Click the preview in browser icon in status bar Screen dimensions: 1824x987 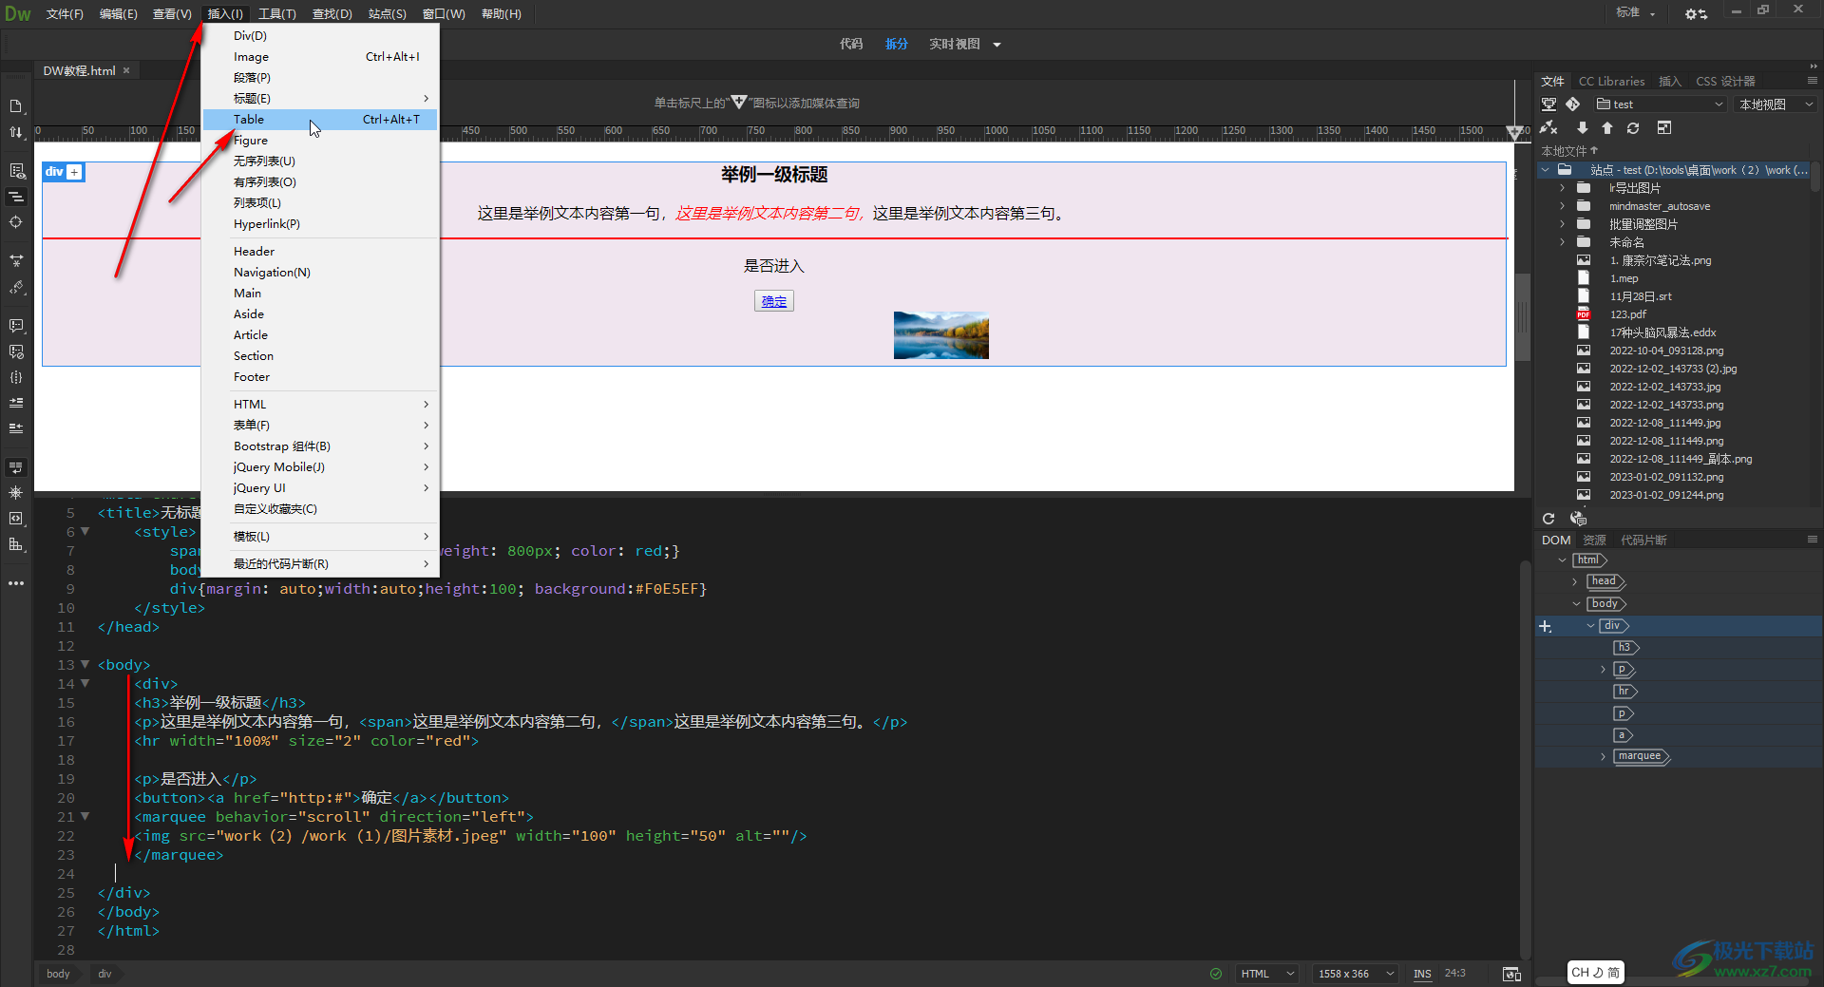pos(1511,974)
